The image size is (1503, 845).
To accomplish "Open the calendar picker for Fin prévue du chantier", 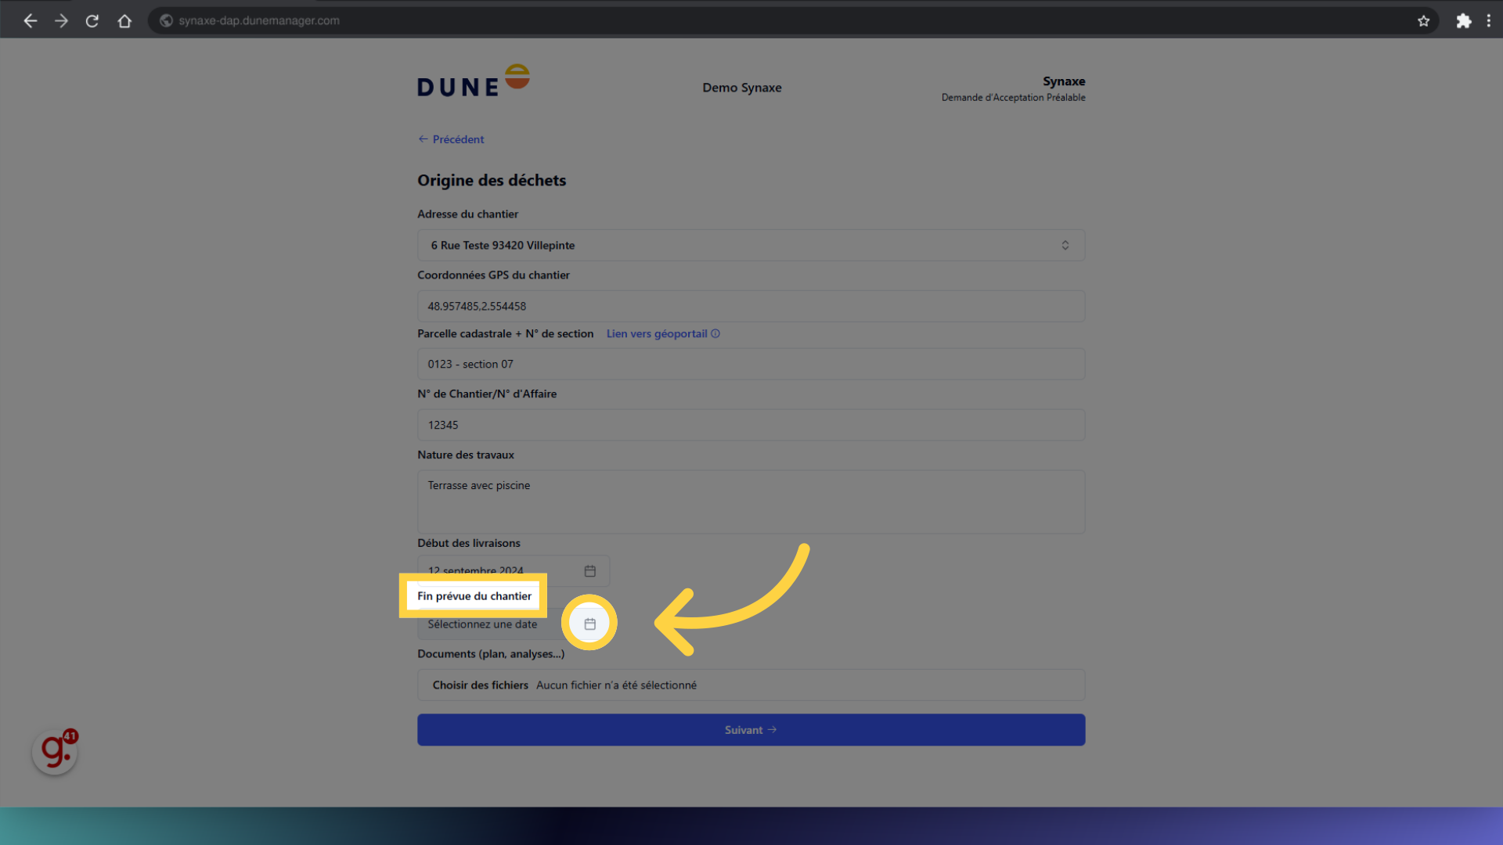I will pyautogui.click(x=589, y=623).
